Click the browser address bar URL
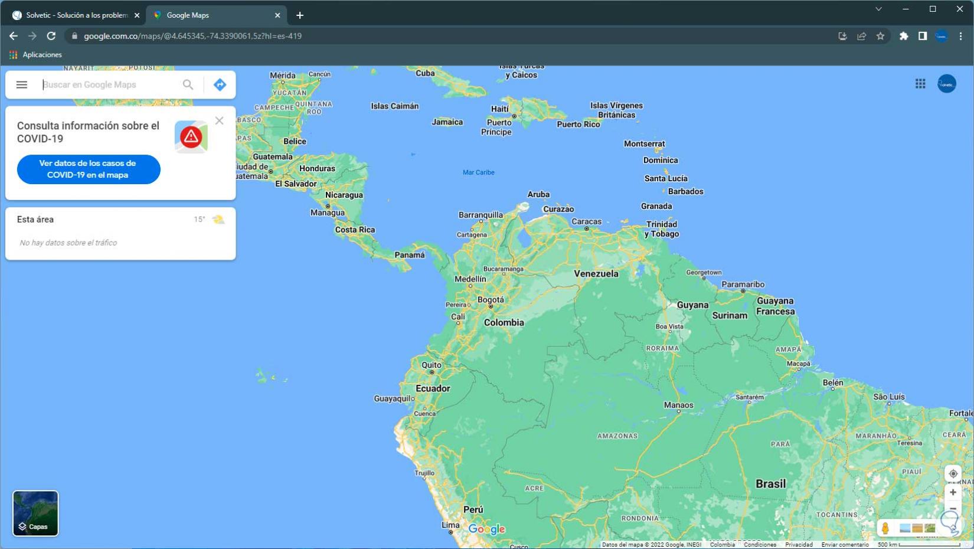 coord(192,36)
